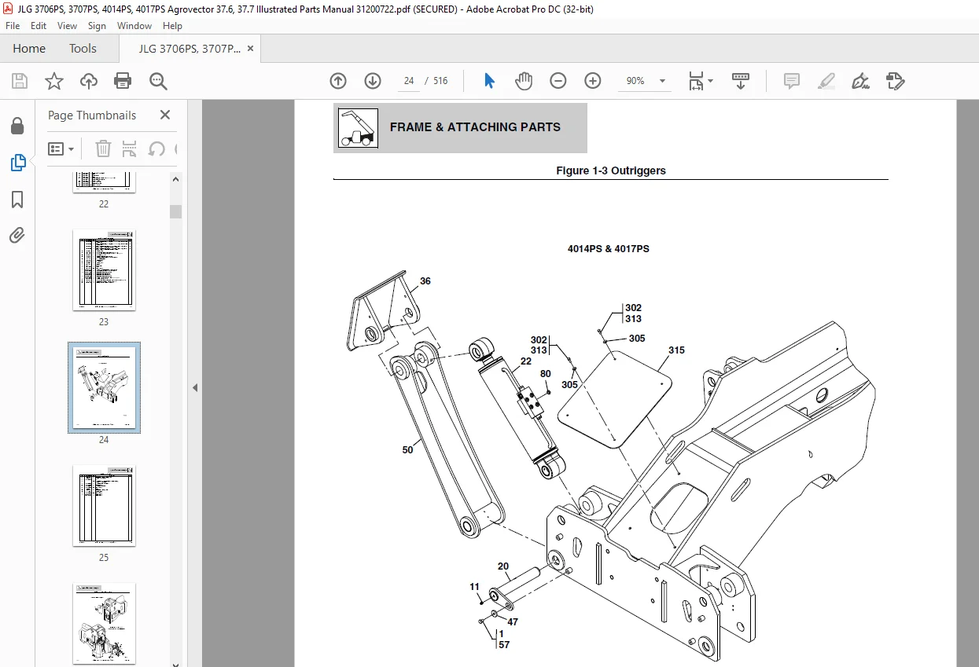Screen dimensions: 979x667
Task: Select the arrow selection tool
Action: tap(489, 81)
